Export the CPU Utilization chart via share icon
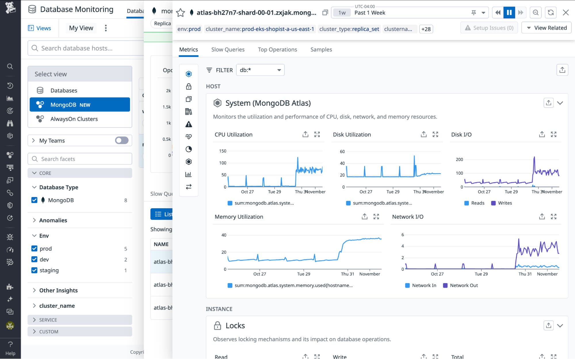The width and height of the screenshot is (575, 359). [305, 134]
